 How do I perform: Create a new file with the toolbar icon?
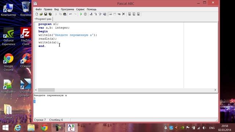coord(37,14)
